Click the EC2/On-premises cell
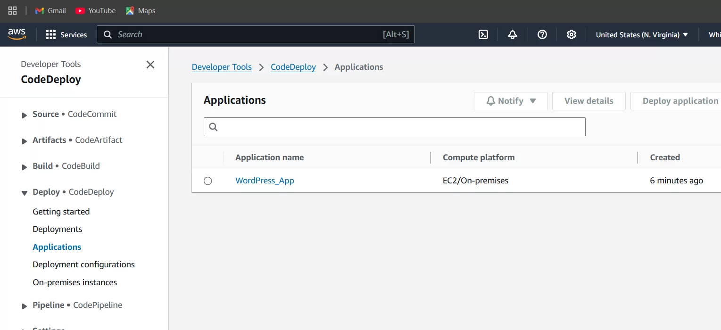 [475, 181]
